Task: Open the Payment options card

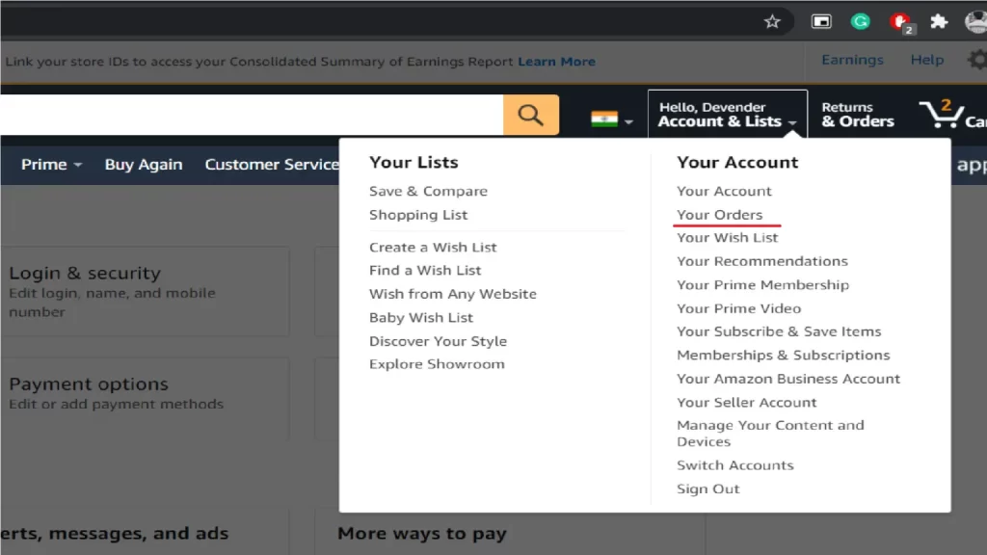Action: 145,398
